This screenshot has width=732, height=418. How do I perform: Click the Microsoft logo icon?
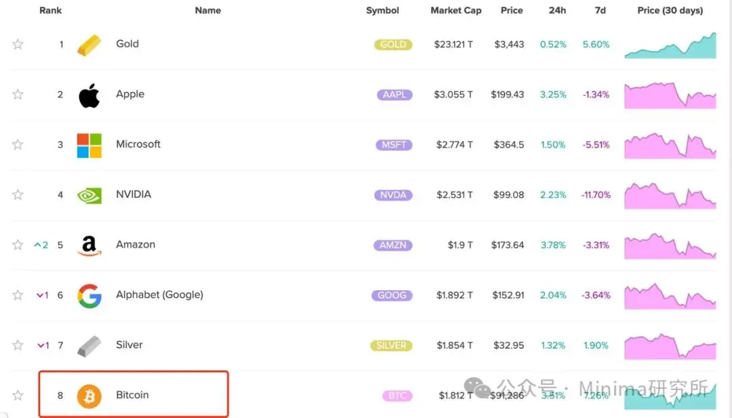pyautogui.click(x=89, y=145)
